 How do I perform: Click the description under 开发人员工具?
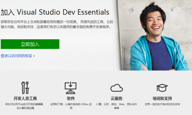pyautogui.click(x=25, y=106)
